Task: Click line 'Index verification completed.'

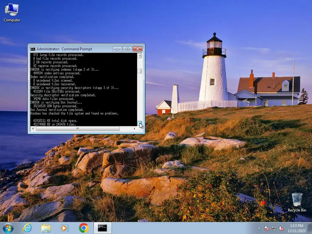Action: coord(52,77)
